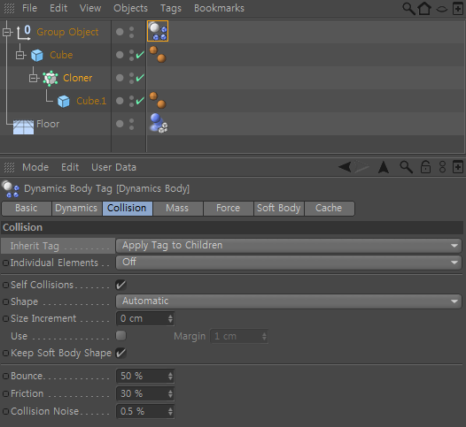Click the lock icon in Attribute Manager

(x=425, y=167)
